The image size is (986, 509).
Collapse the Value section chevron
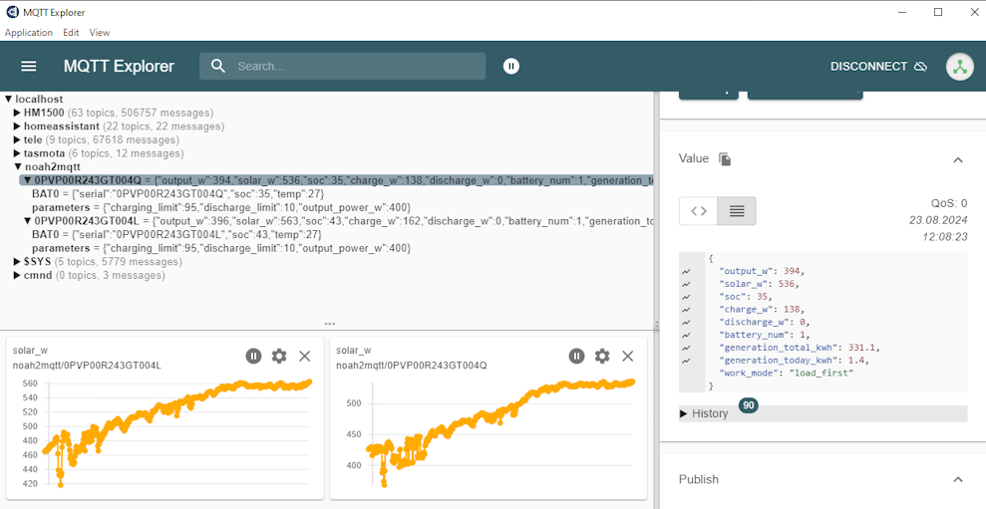click(958, 159)
